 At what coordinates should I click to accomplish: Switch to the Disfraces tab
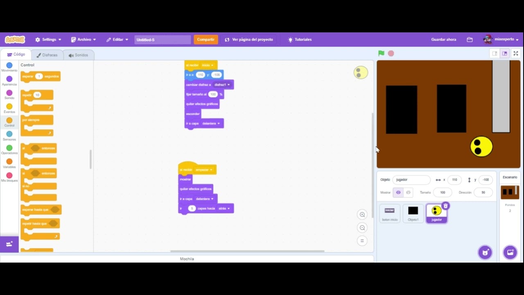[x=47, y=55]
